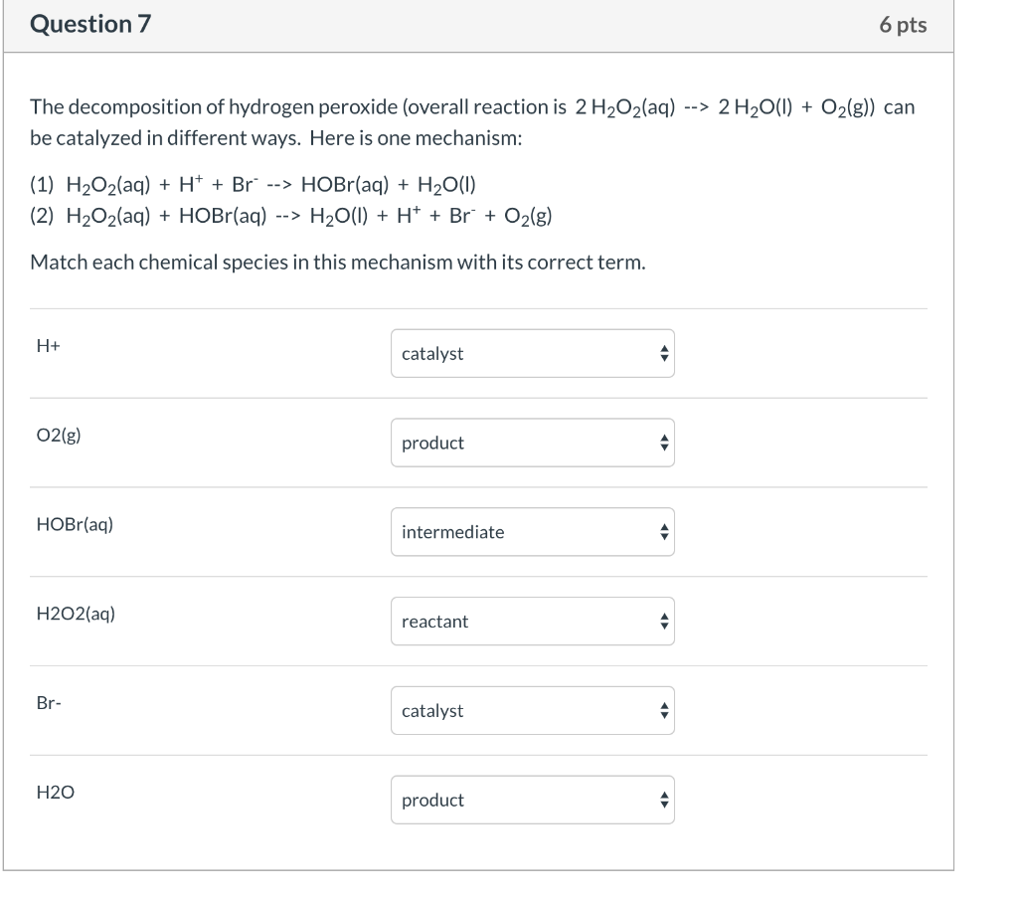Open the dropdown showing product for O2(g)

pos(533,443)
